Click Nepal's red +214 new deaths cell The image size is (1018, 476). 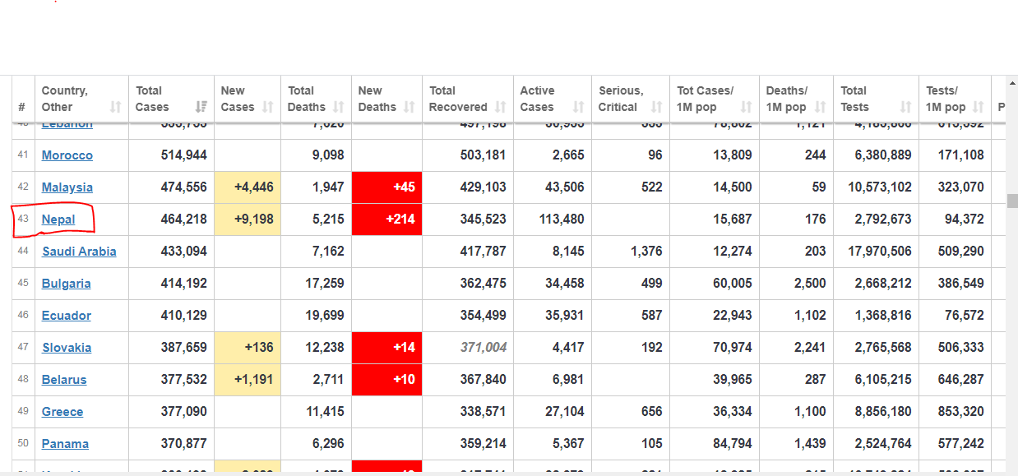(x=386, y=220)
